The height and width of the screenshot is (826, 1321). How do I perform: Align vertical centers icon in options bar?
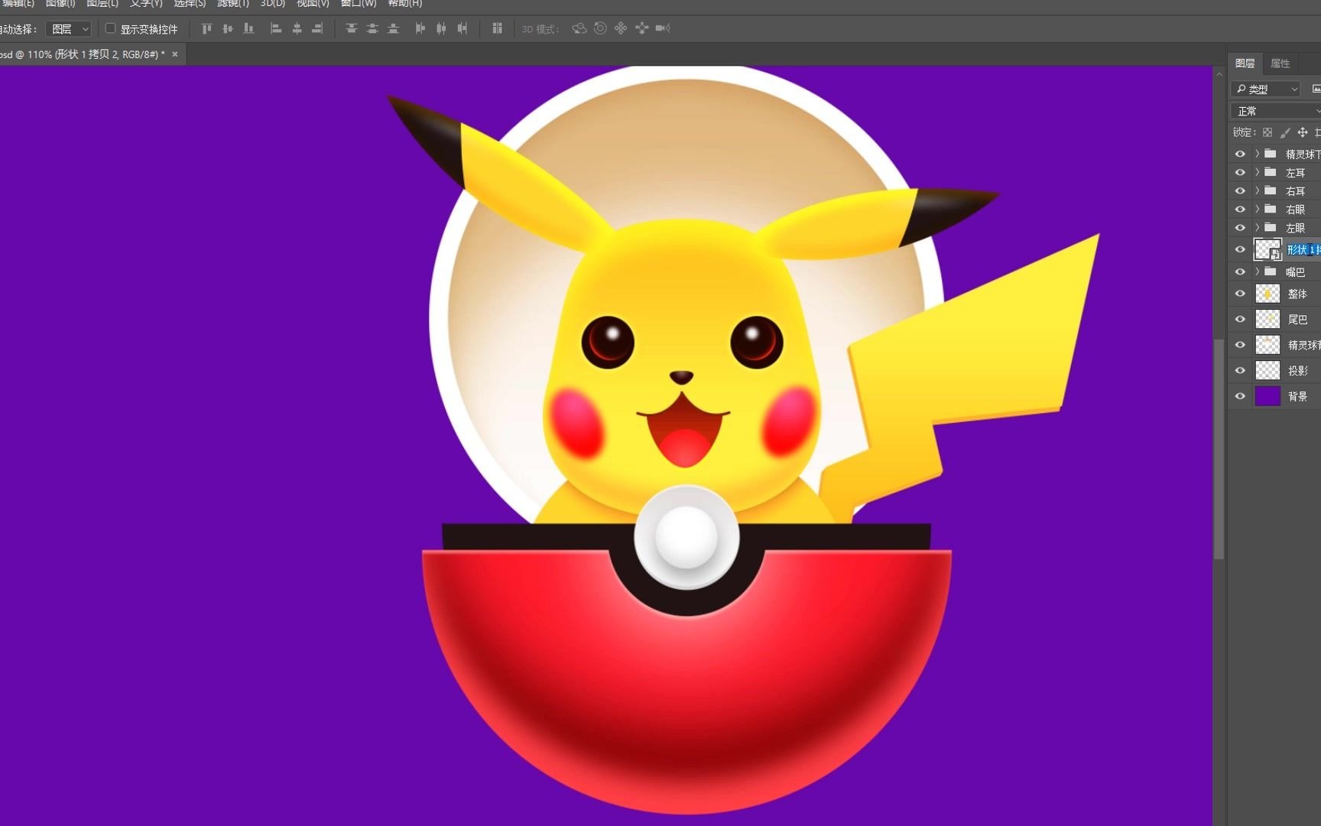pyautogui.click(x=228, y=28)
